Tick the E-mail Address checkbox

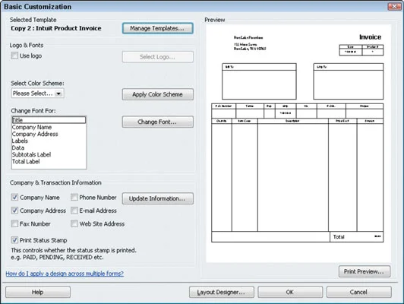(x=74, y=211)
